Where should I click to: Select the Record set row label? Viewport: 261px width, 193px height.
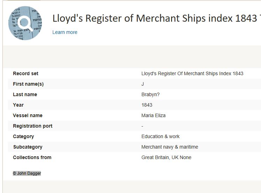(25, 73)
